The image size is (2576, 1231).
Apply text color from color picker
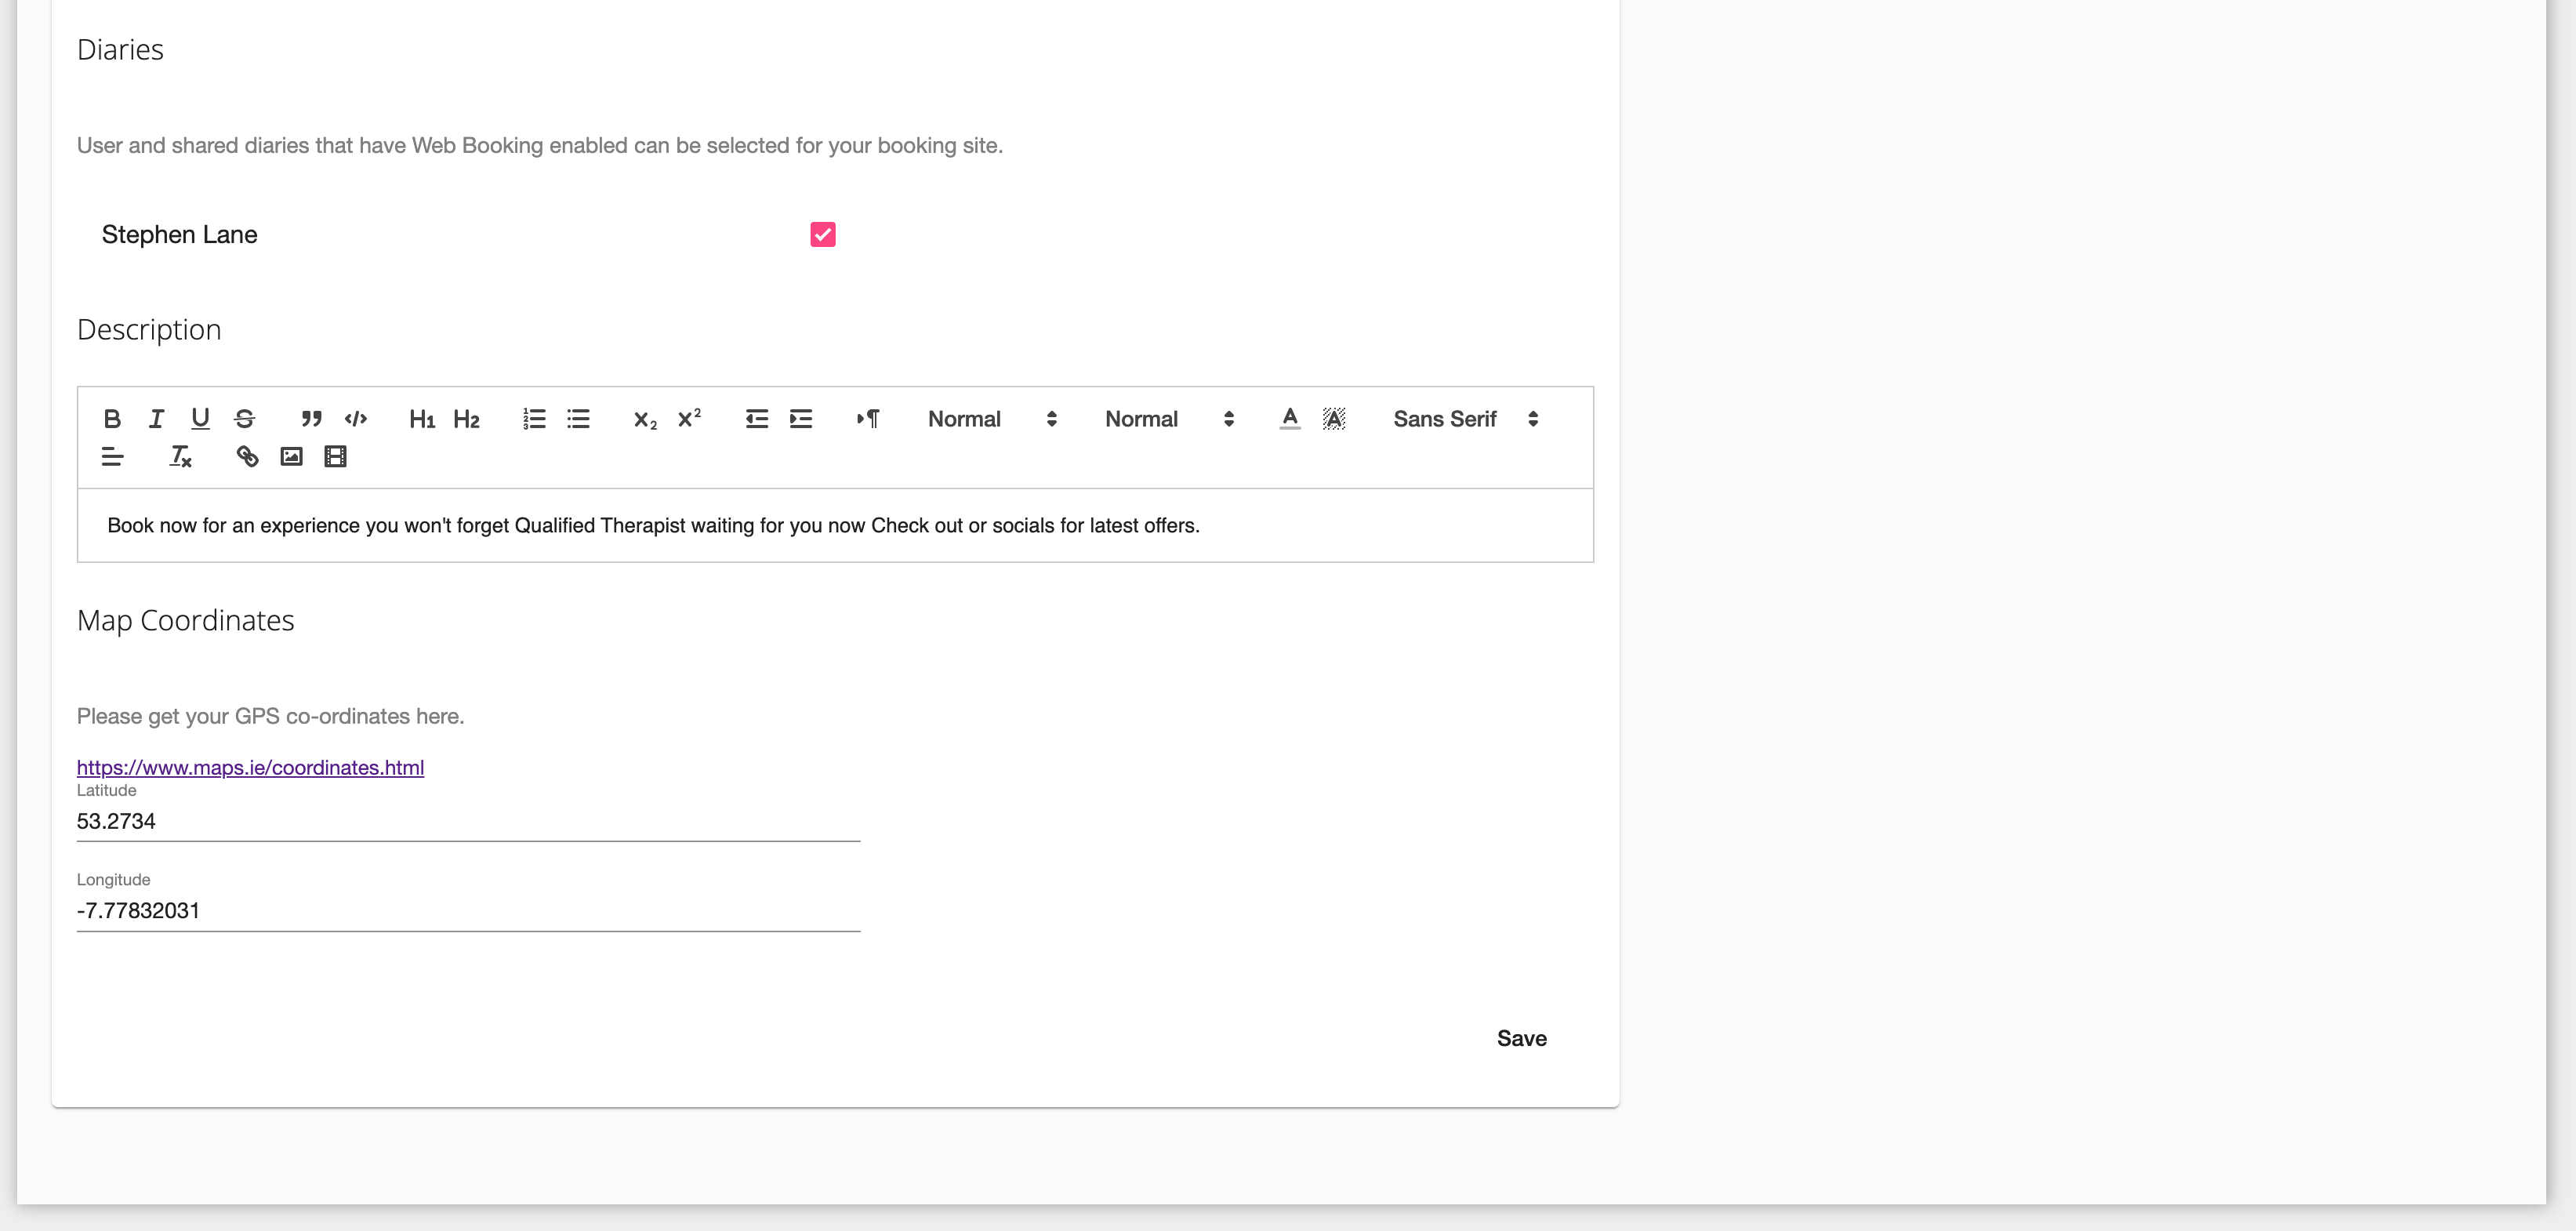pyautogui.click(x=1291, y=419)
